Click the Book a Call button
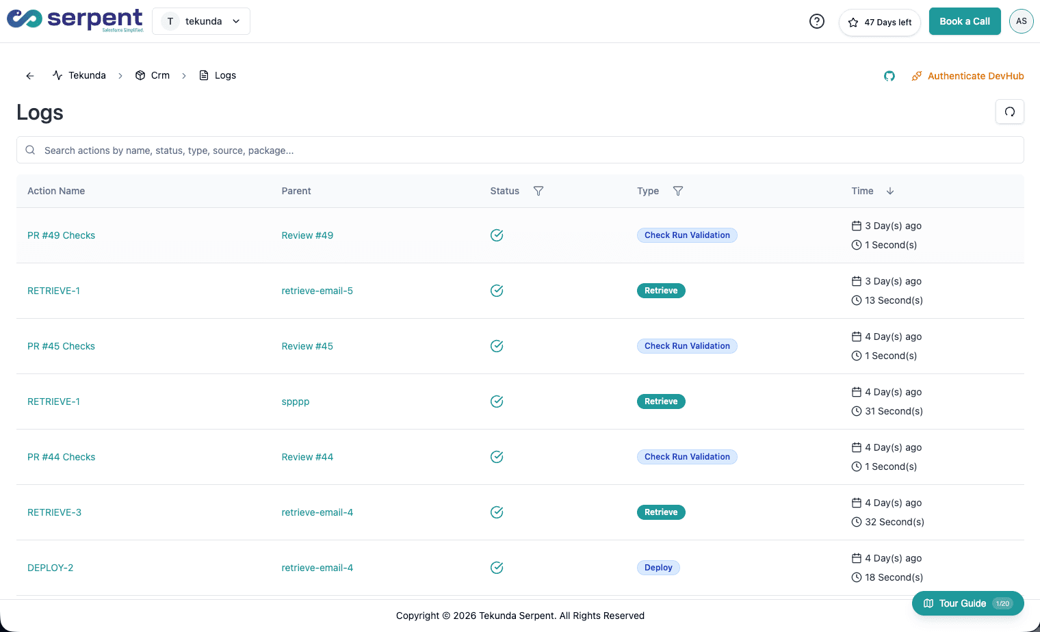The height and width of the screenshot is (632, 1040). (x=965, y=21)
